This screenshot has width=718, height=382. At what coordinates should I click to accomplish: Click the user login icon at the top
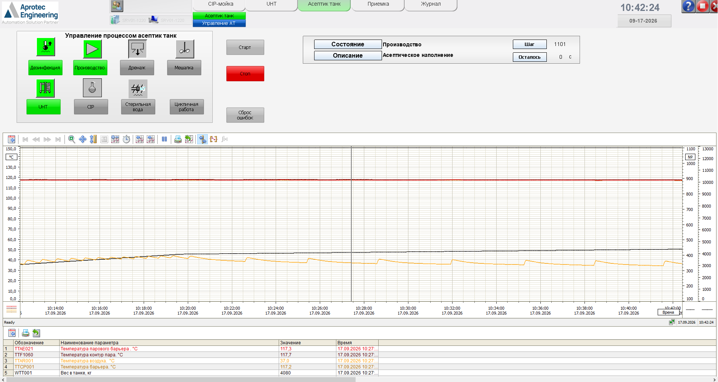117,6
